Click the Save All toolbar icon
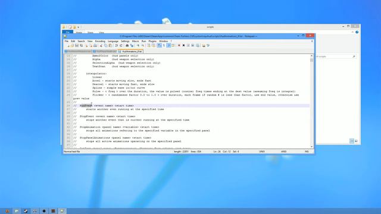 (x=82, y=46)
